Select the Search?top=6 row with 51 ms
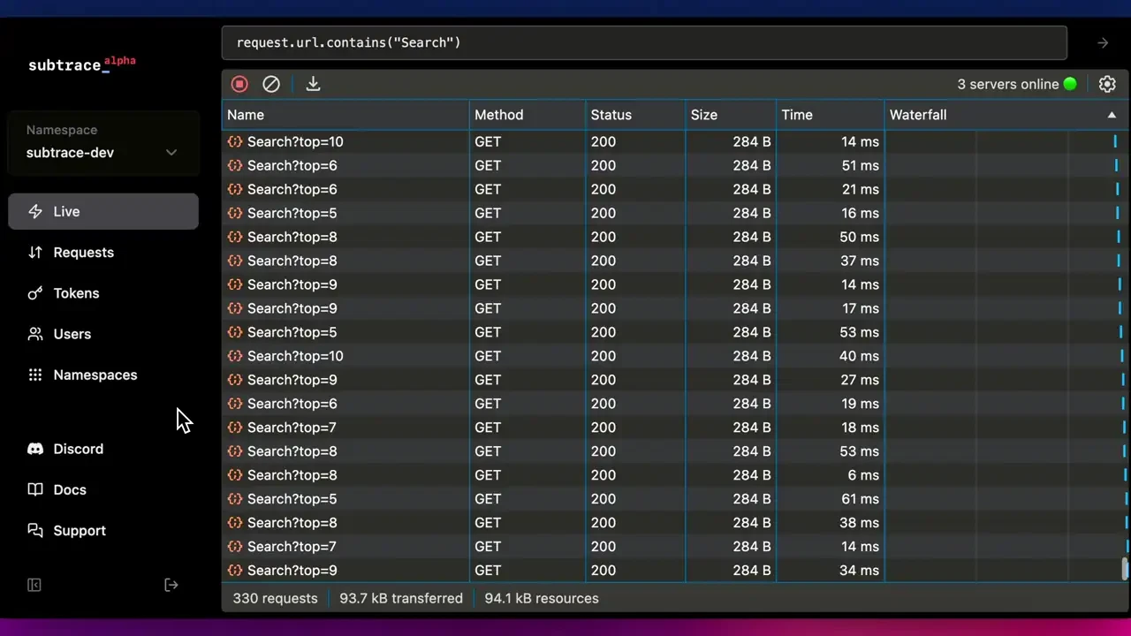 [675, 165]
